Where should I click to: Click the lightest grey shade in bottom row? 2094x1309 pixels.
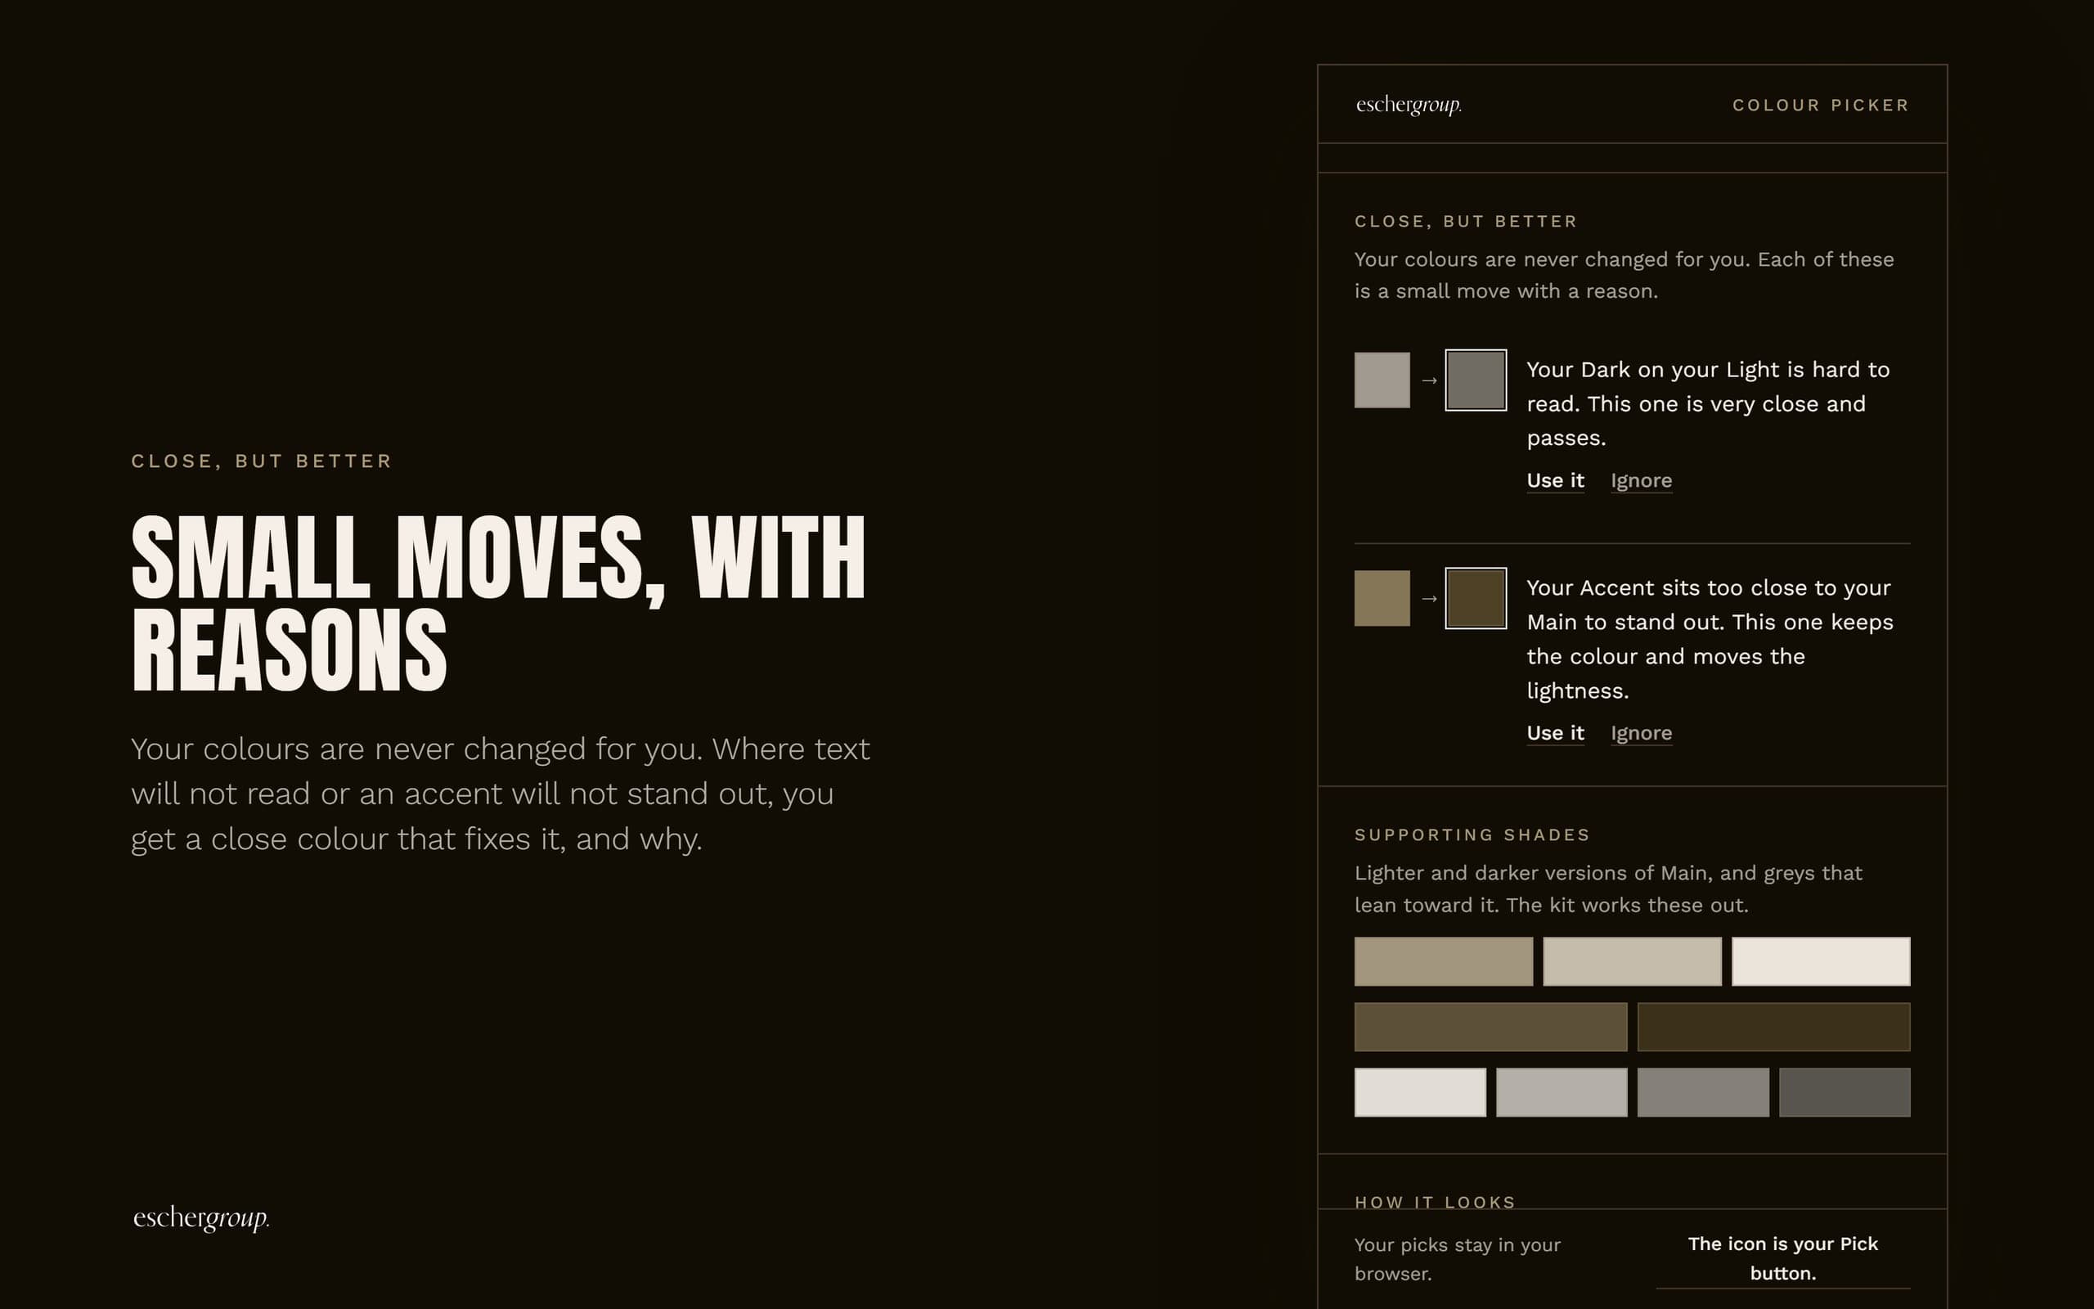pos(1420,1092)
